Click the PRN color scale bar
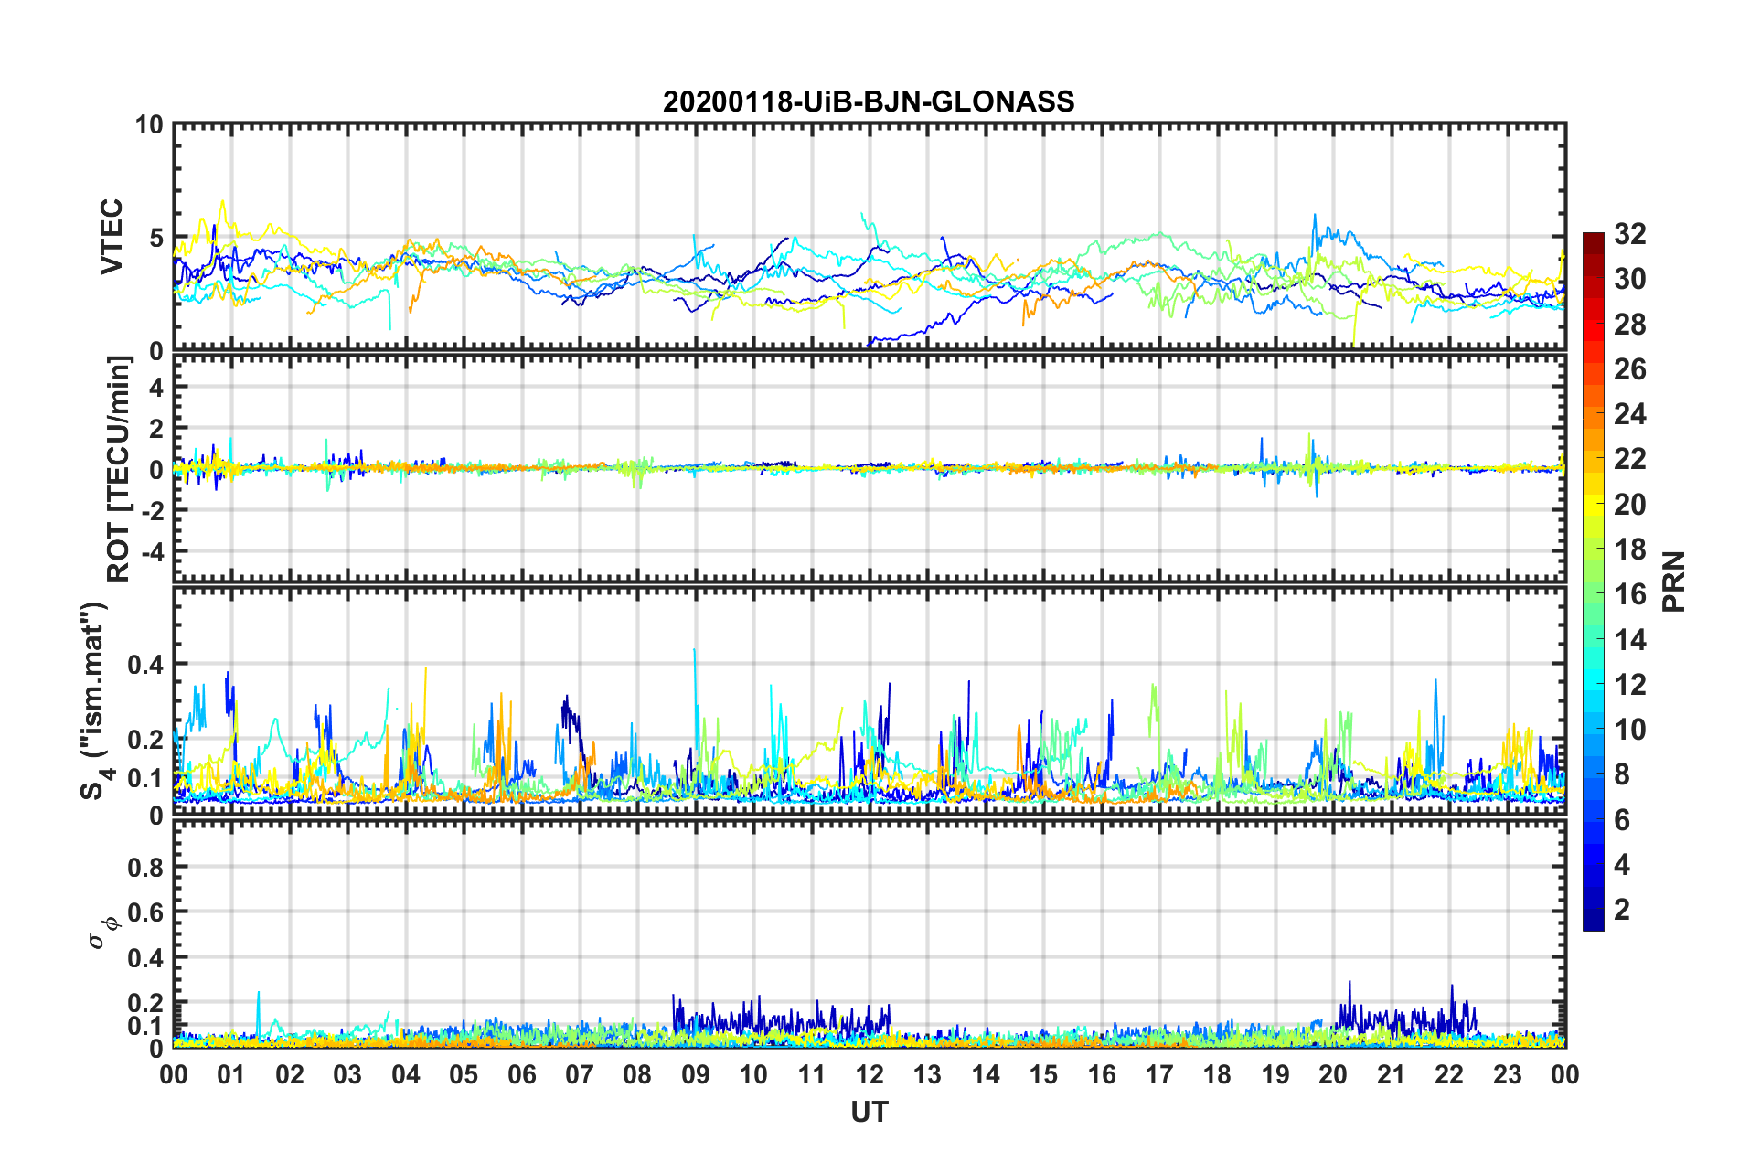The width and height of the screenshot is (1739, 1163). point(1594,582)
